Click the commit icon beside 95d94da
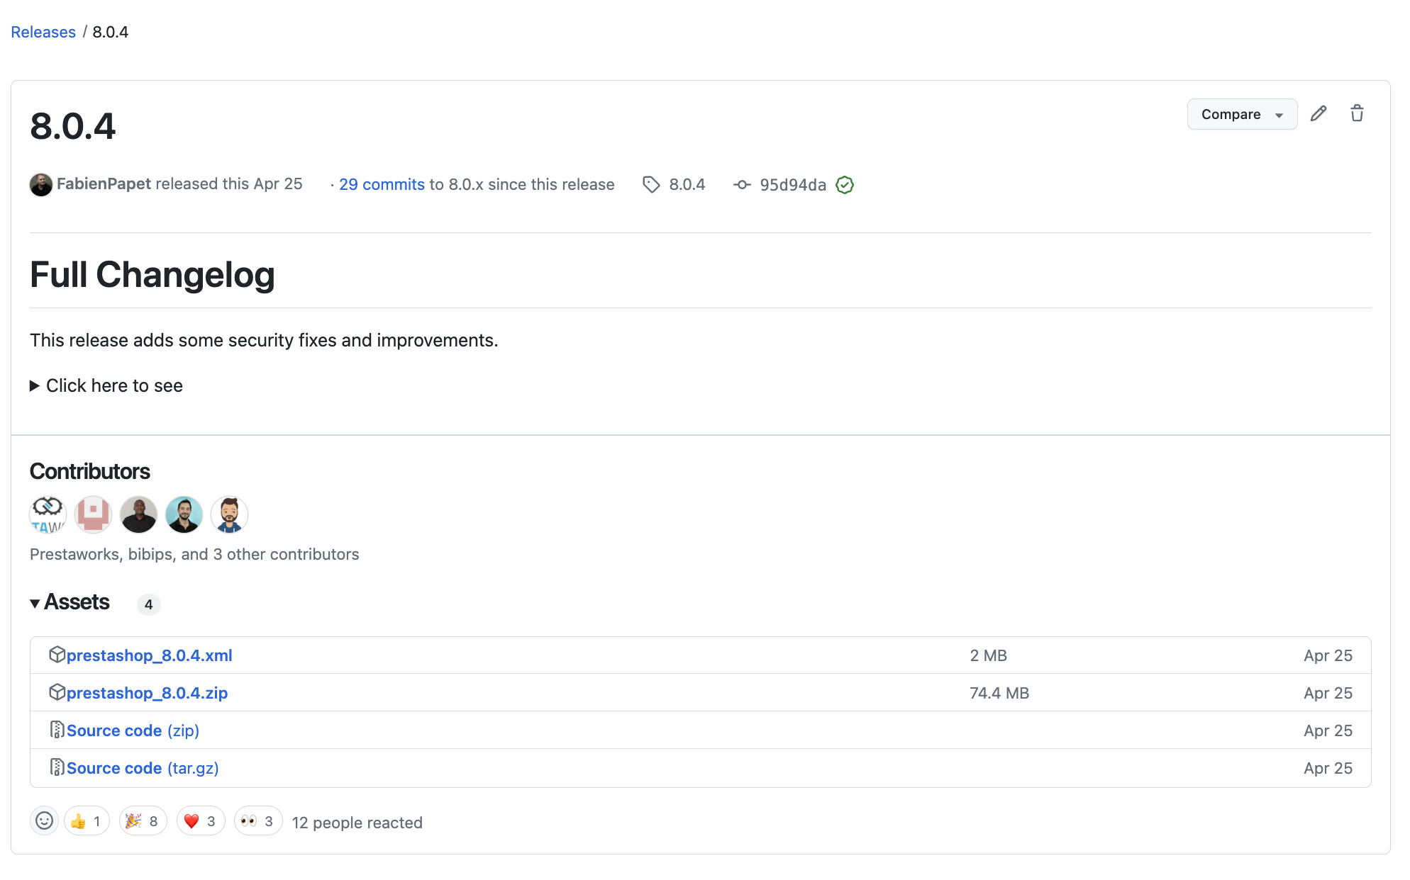The image size is (1410, 880). [742, 185]
